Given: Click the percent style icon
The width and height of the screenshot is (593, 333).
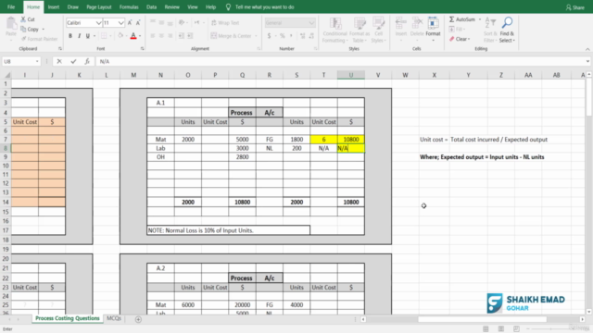Looking at the screenshot, I should coord(282,36).
